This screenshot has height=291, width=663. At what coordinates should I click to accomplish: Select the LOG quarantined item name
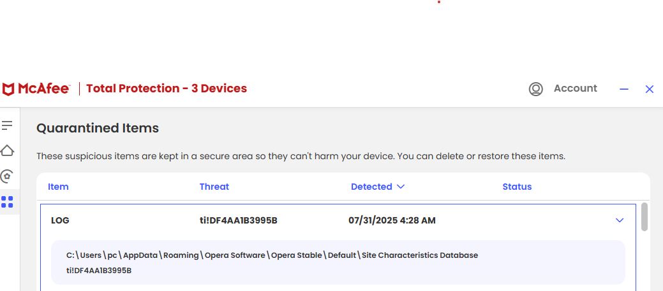pos(60,220)
